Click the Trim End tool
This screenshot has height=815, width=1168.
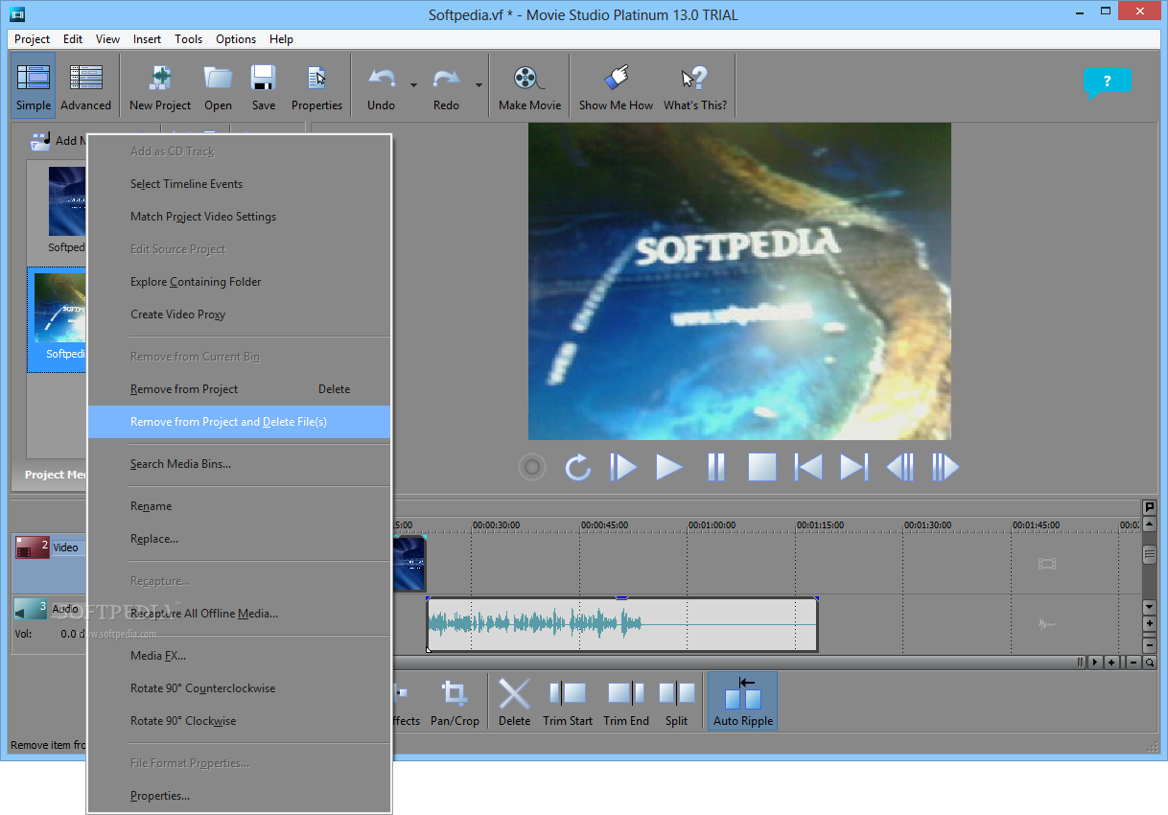pos(626,702)
